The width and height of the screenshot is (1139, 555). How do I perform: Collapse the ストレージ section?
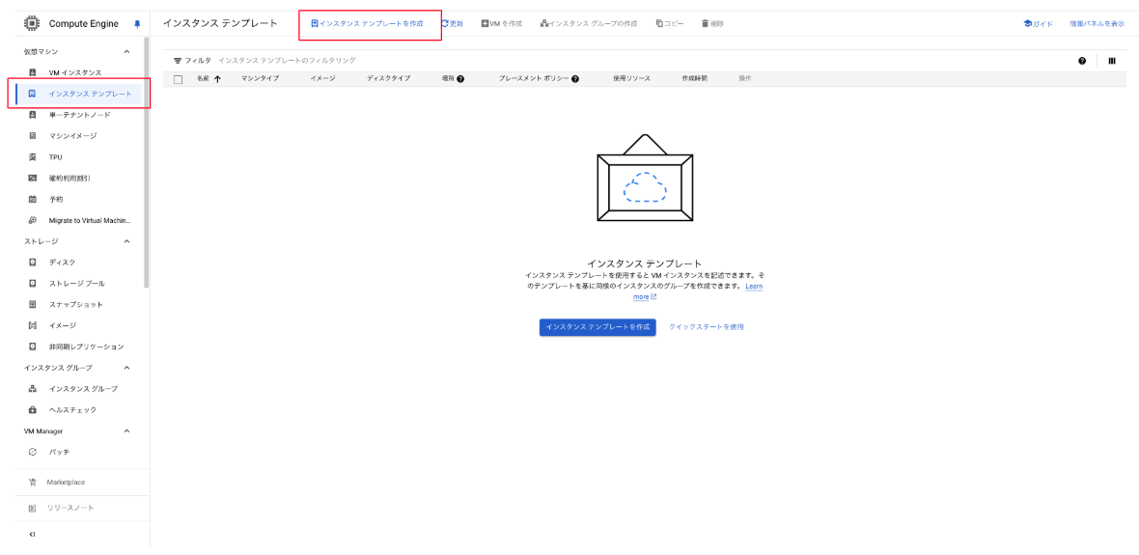(x=127, y=241)
